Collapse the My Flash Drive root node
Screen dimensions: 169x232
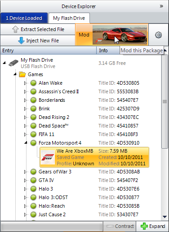(4, 63)
